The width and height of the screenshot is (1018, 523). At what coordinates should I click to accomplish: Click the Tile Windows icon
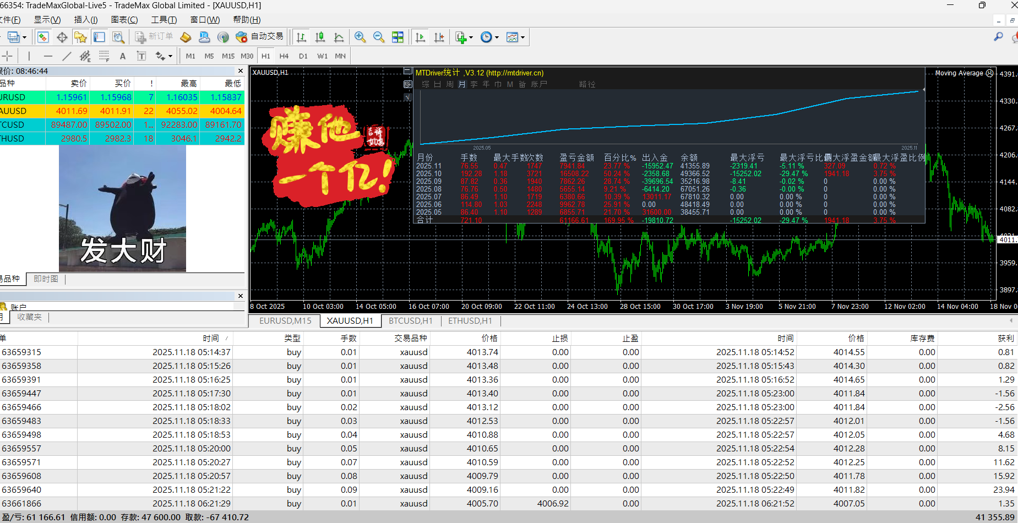[398, 37]
